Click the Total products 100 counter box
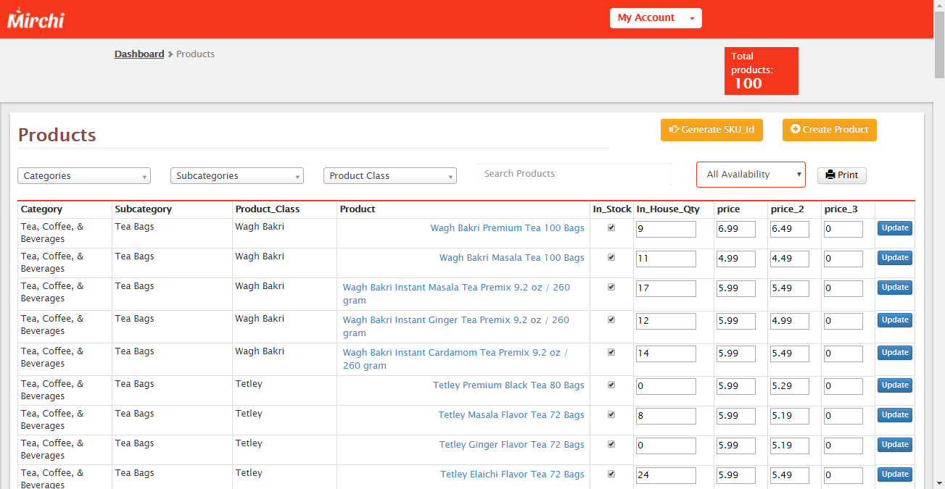945x489 pixels. (x=762, y=71)
